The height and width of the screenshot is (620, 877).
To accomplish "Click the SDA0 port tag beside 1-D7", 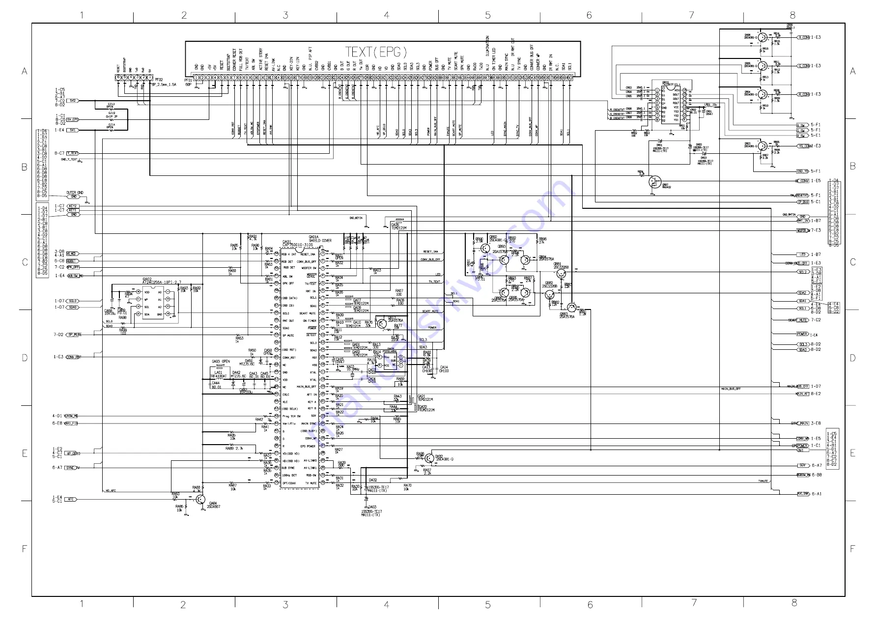I will [73, 308].
